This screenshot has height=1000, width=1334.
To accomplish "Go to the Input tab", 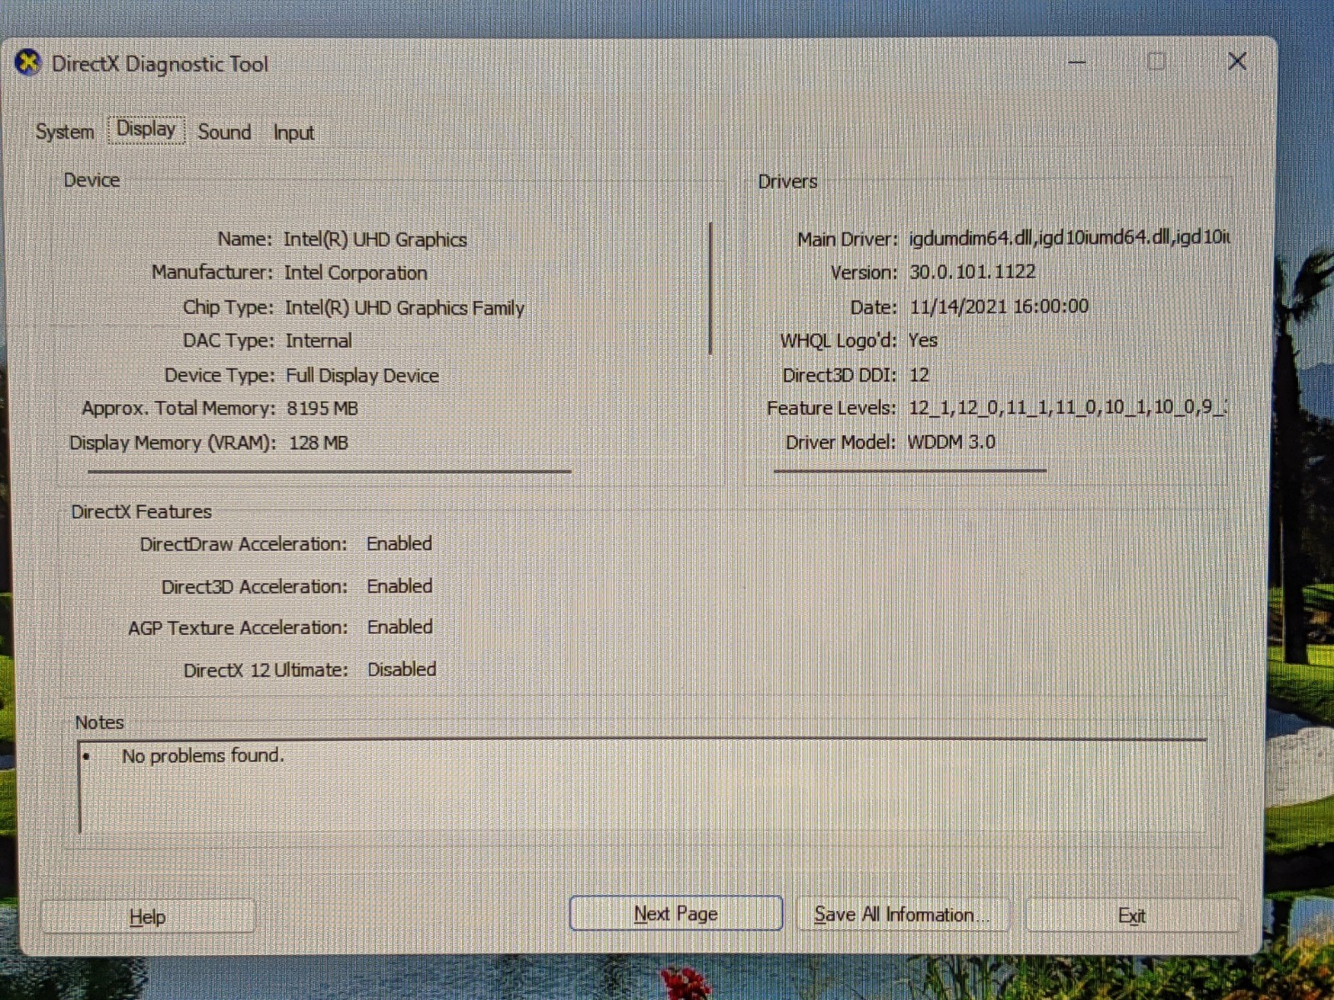I will [293, 132].
